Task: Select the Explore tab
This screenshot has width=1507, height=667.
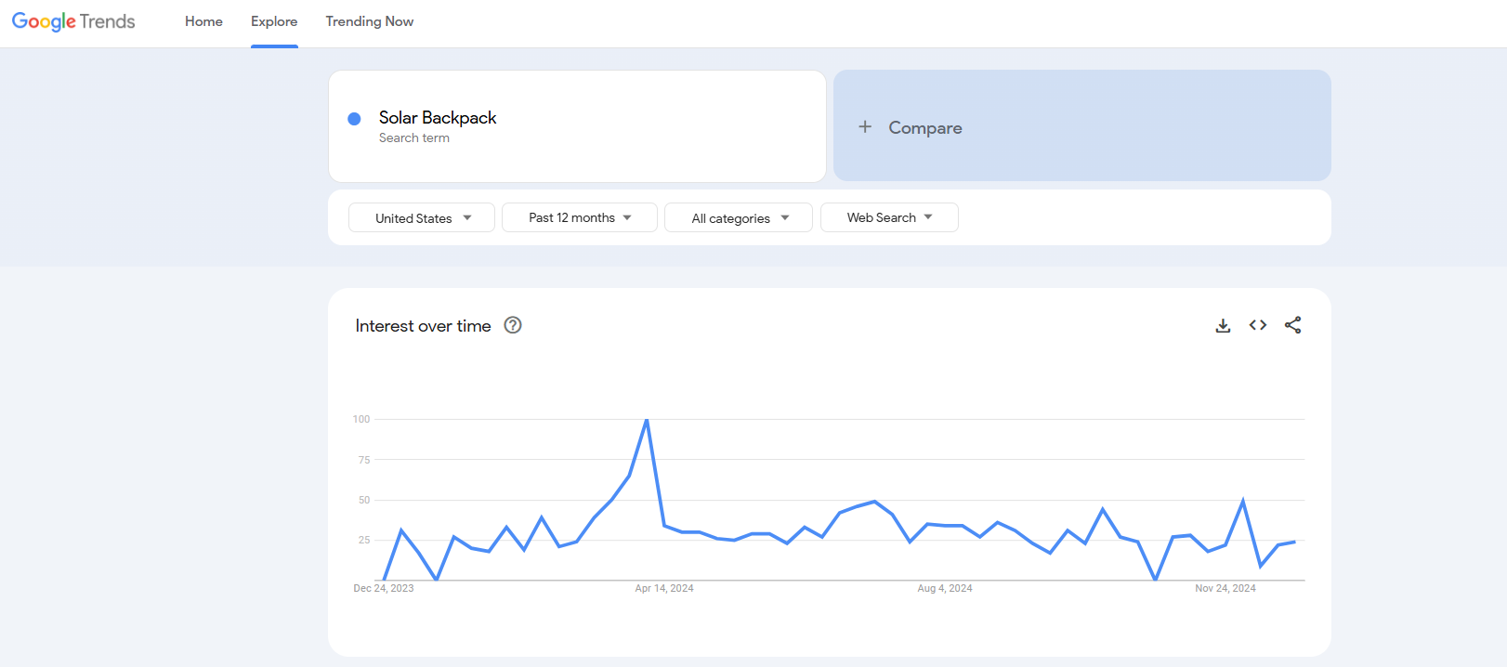Action: [x=274, y=21]
